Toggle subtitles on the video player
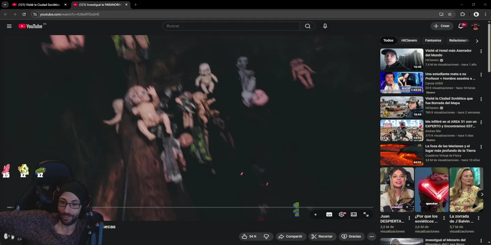491x245 pixels. [329, 214]
